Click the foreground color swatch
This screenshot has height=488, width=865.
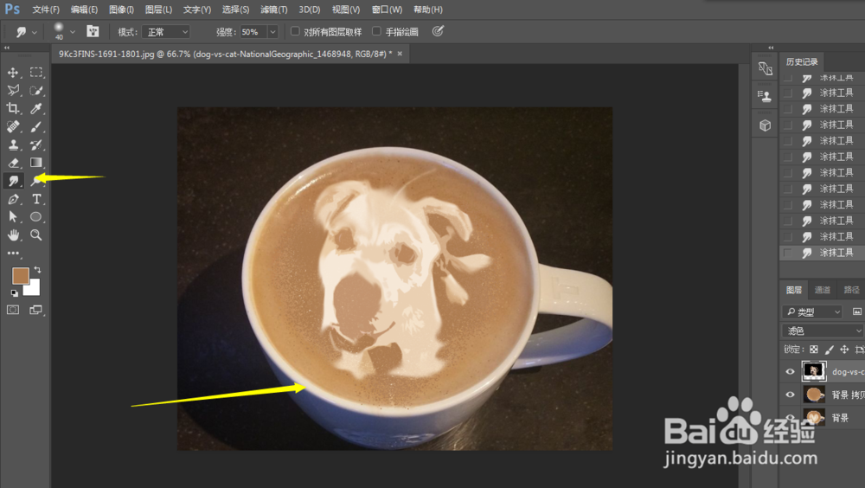coord(21,275)
